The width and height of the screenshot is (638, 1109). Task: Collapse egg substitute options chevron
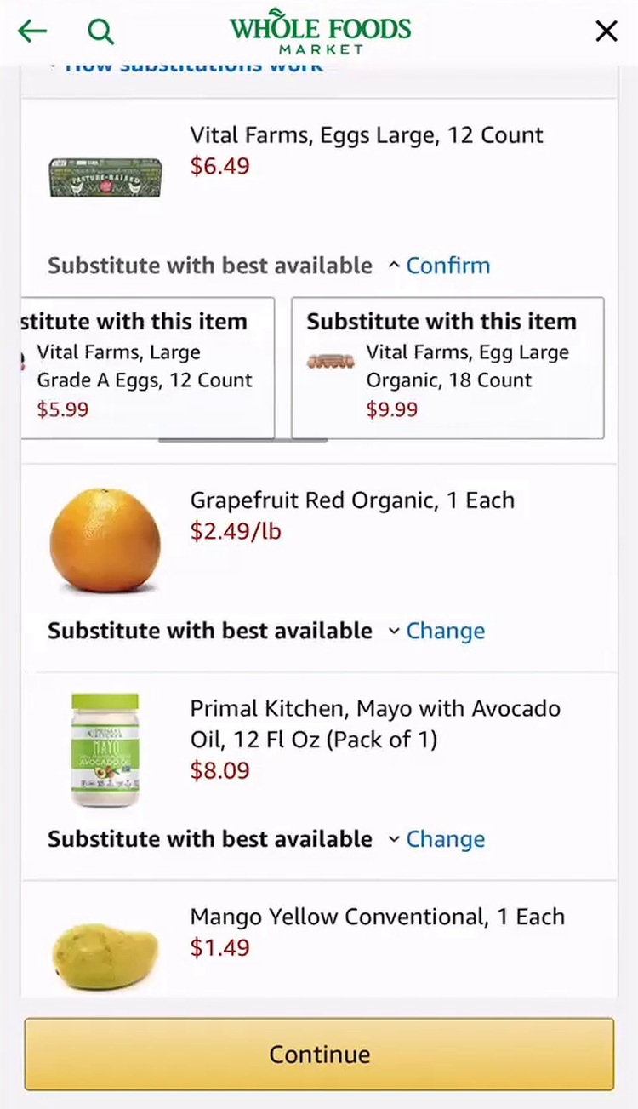(393, 266)
